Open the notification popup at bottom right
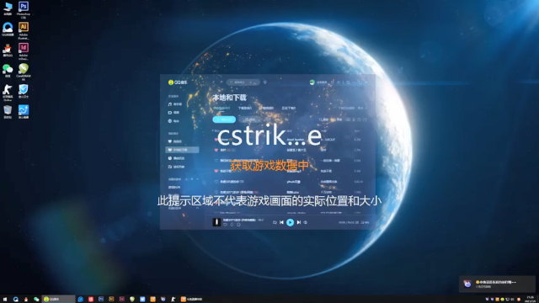This screenshot has width=539, height=303. coord(497,284)
